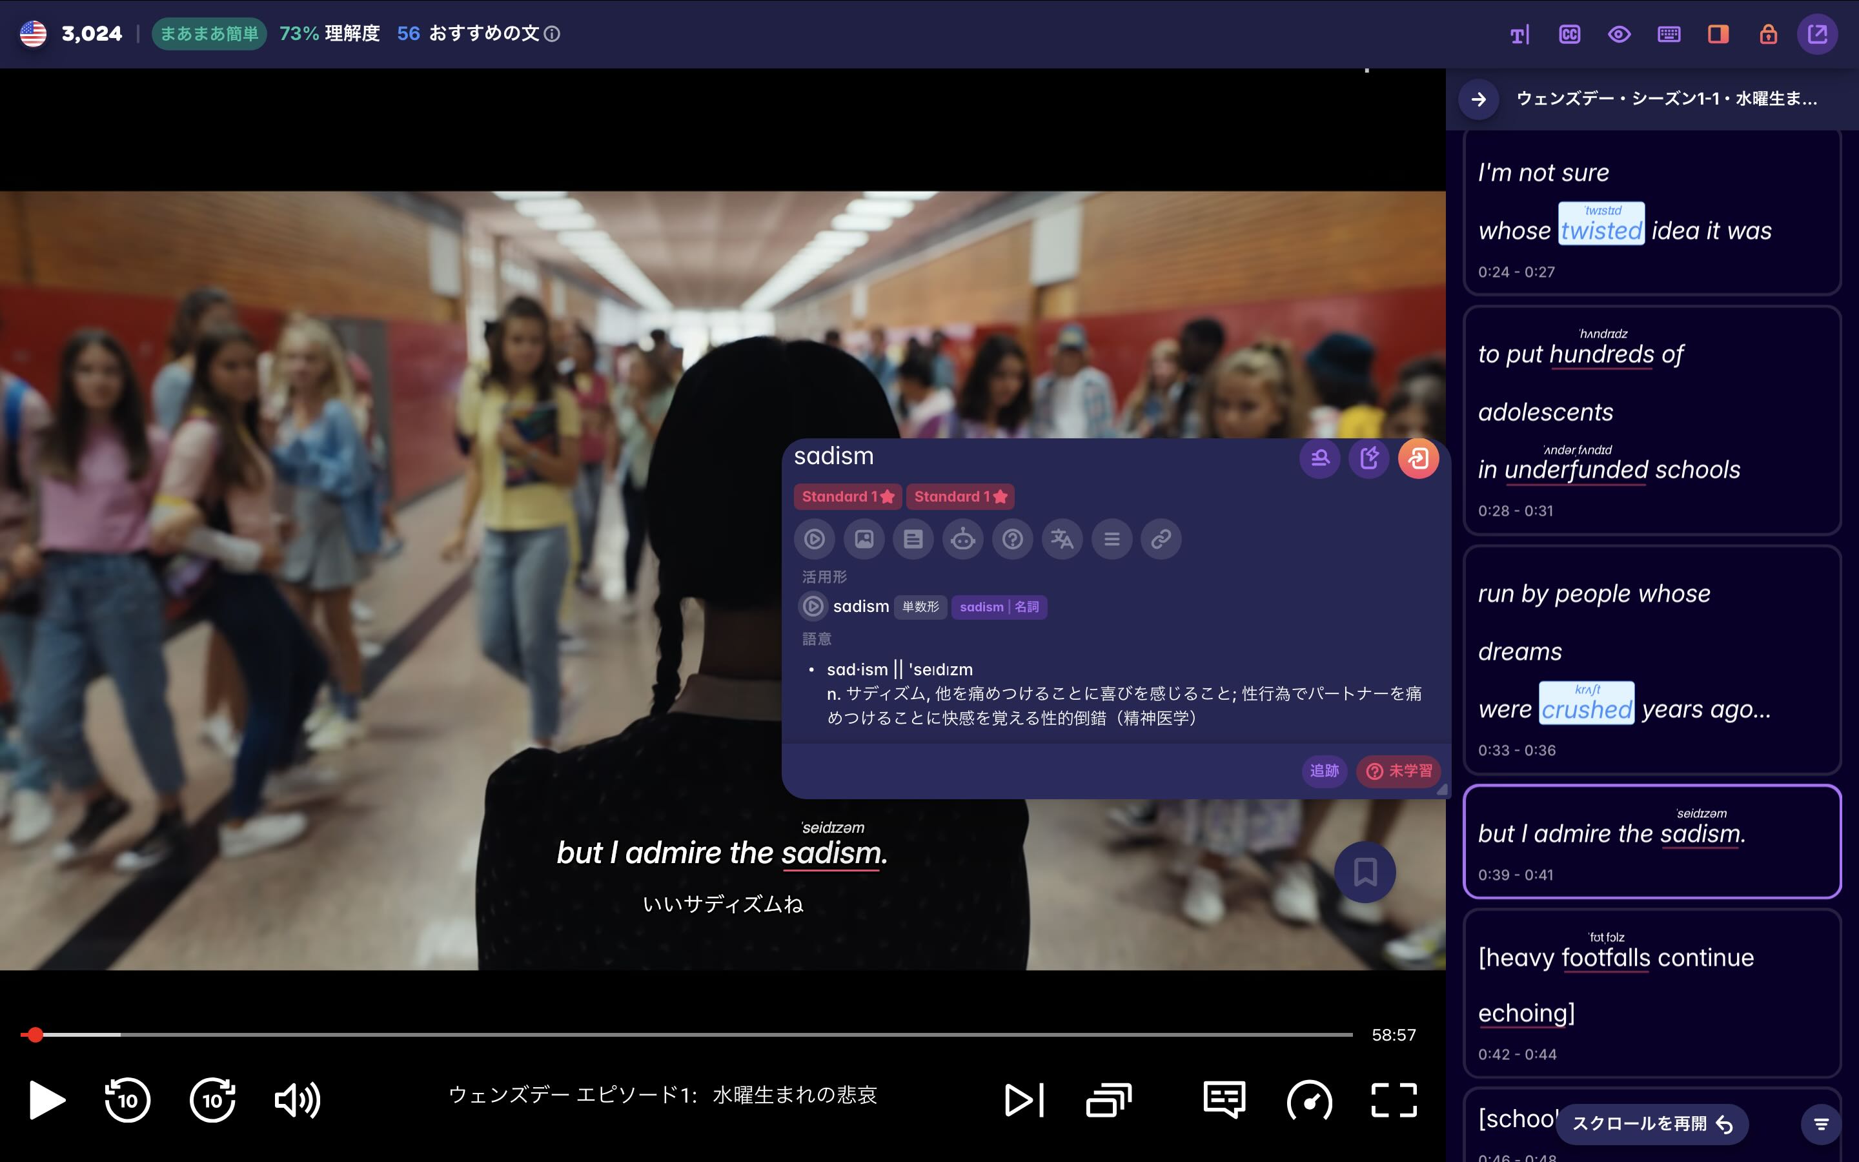Click the link icon in the popup
Viewport: 1859px width, 1162px height.
(1161, 539)
